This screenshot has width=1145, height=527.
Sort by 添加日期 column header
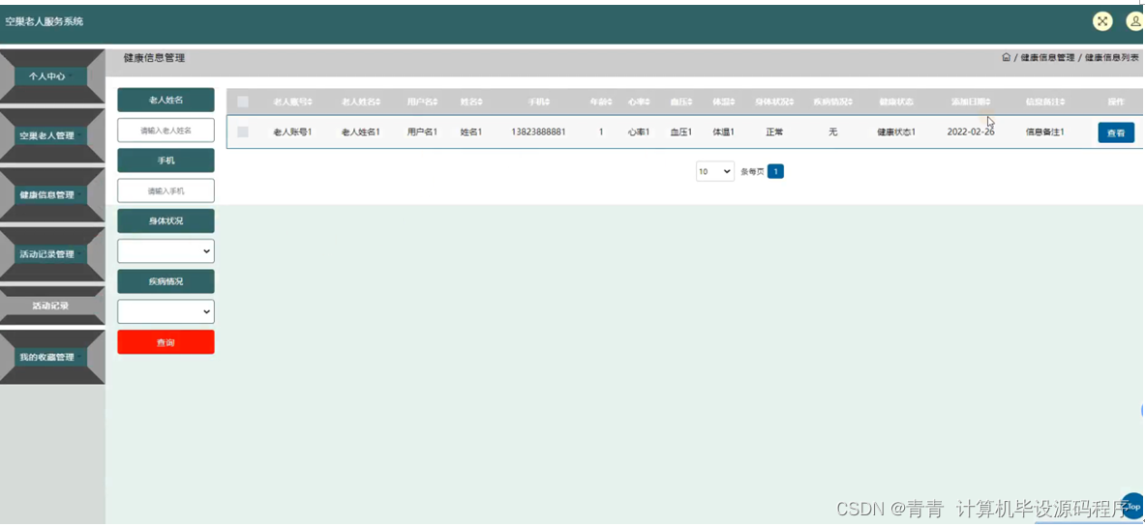pos(971,102)
